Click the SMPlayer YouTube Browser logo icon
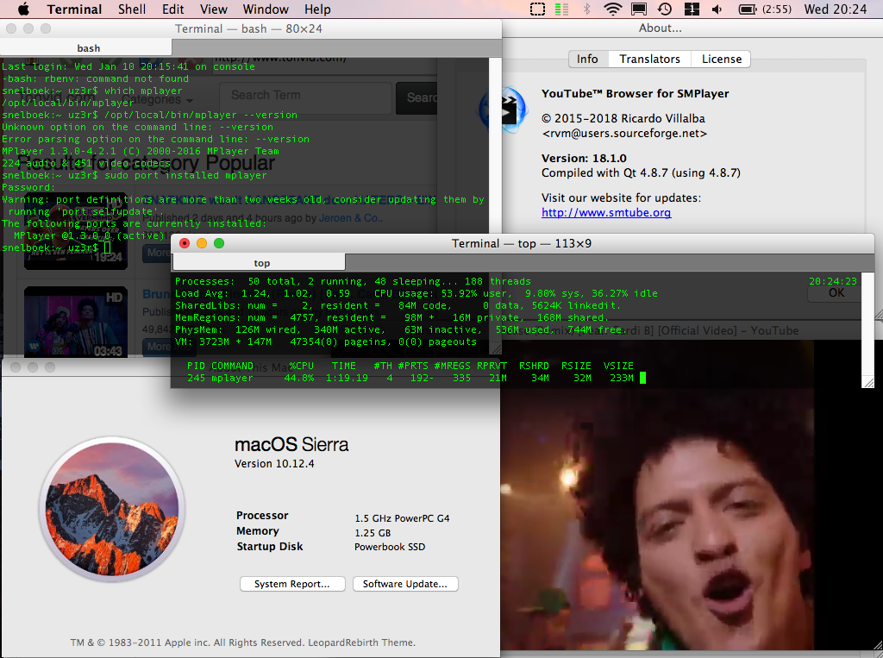The width and height of the screenshot is (883, 658). click(x=510, y=110)
